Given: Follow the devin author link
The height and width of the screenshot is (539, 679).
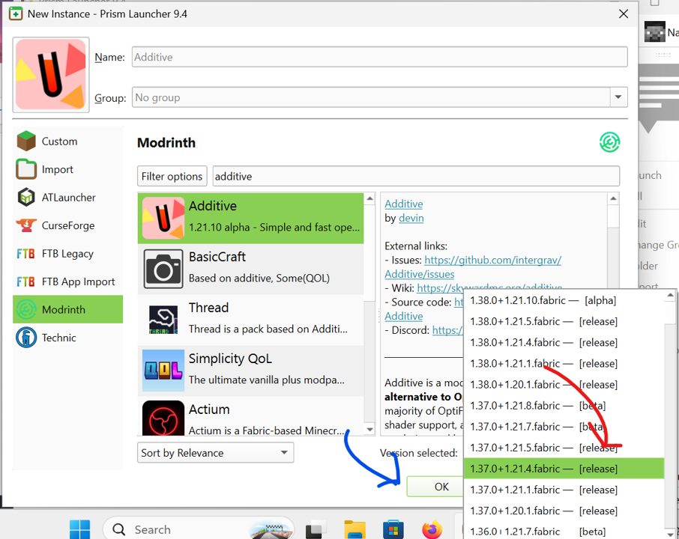Looking at the screenshot, I should [411, 218].
